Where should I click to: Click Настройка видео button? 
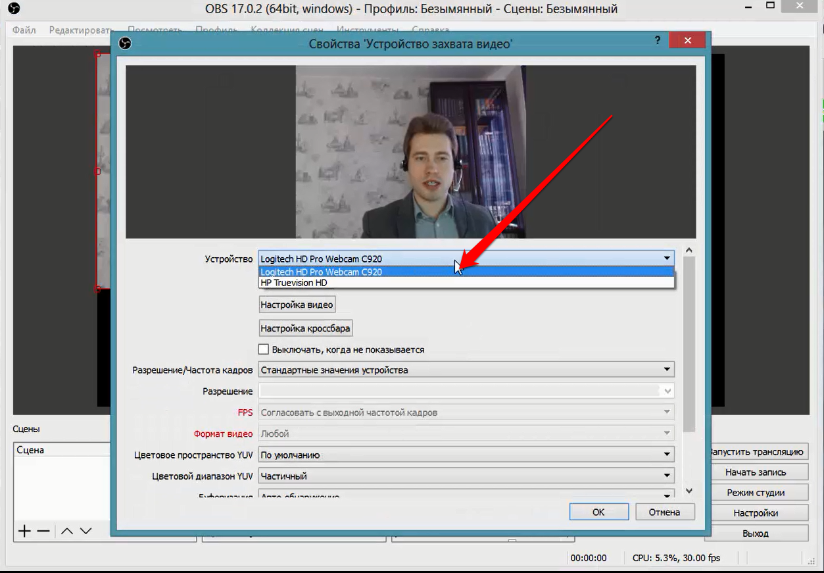[297, 305]
